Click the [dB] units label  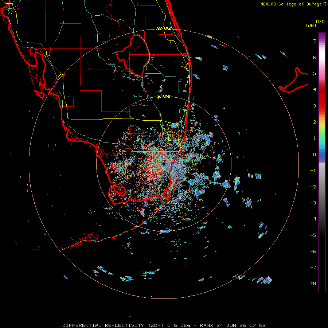tap(311, 25)
